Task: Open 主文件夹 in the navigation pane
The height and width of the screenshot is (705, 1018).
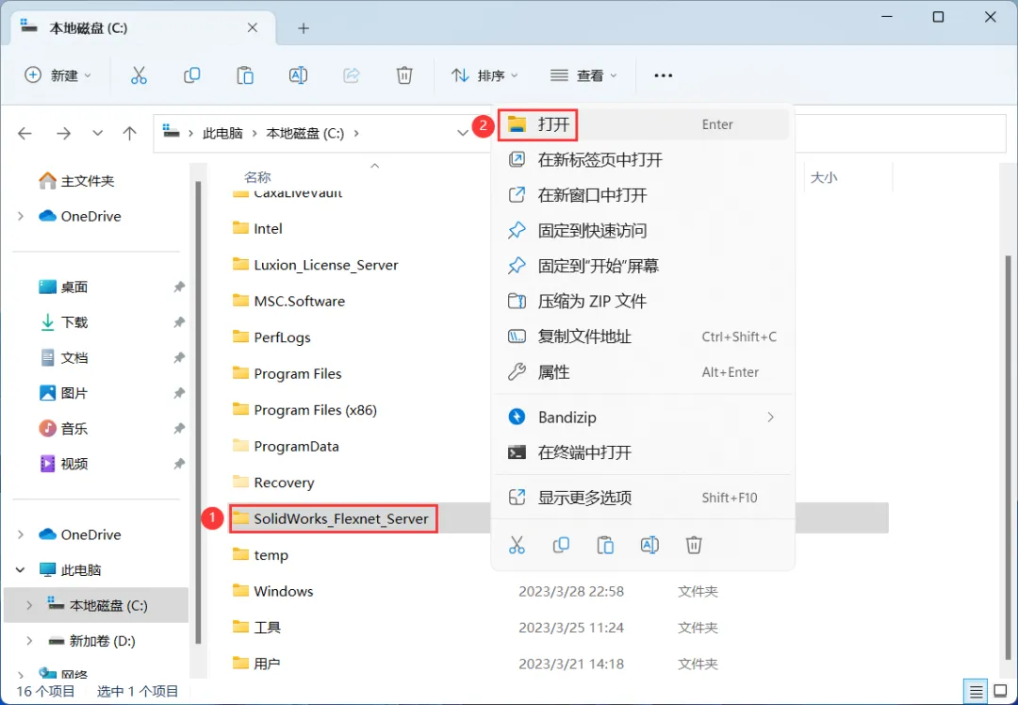Action: click(76, 180)
